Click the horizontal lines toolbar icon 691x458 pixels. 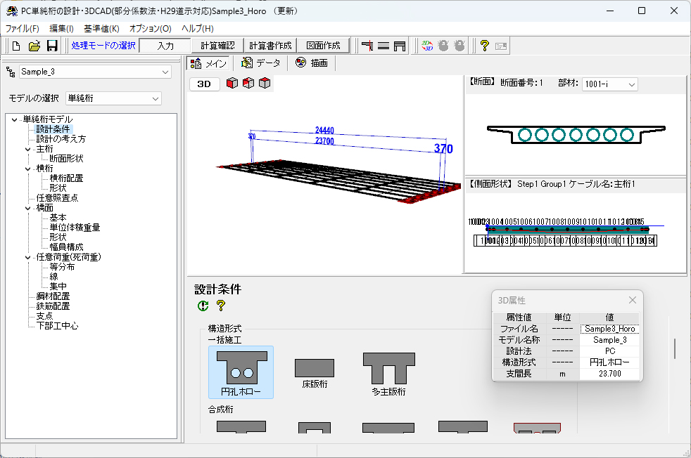click(x=383, y=46)
